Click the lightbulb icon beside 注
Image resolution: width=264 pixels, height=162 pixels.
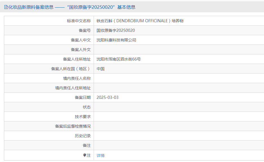pyautogui.click(x=85, y=155)
